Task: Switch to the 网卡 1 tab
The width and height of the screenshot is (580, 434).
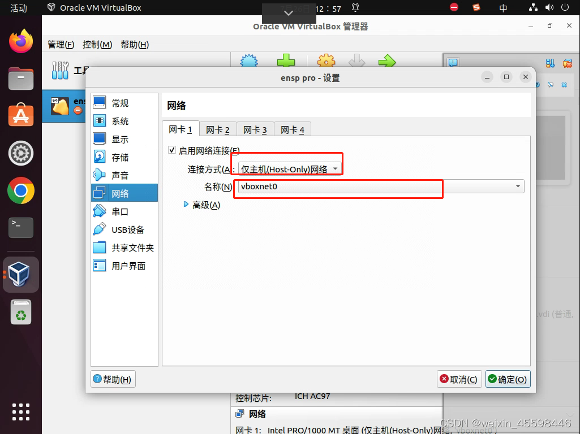Action: tap(181, 129)
